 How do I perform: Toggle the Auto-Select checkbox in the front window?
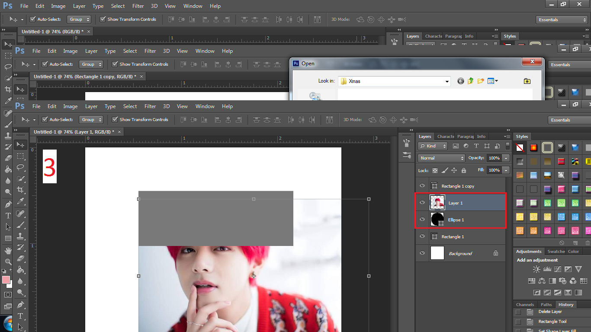(45, 119)
